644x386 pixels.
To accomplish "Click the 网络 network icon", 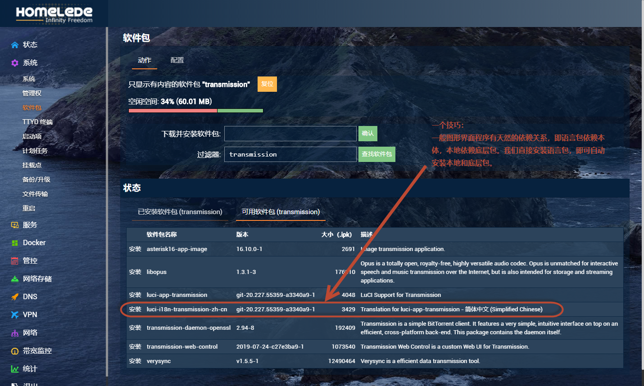I will (x=15, y=332).
